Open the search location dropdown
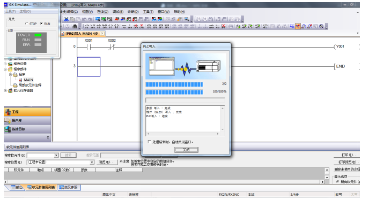Image resolution: width=376 pixels, height=200 pixels. (92, 162)
